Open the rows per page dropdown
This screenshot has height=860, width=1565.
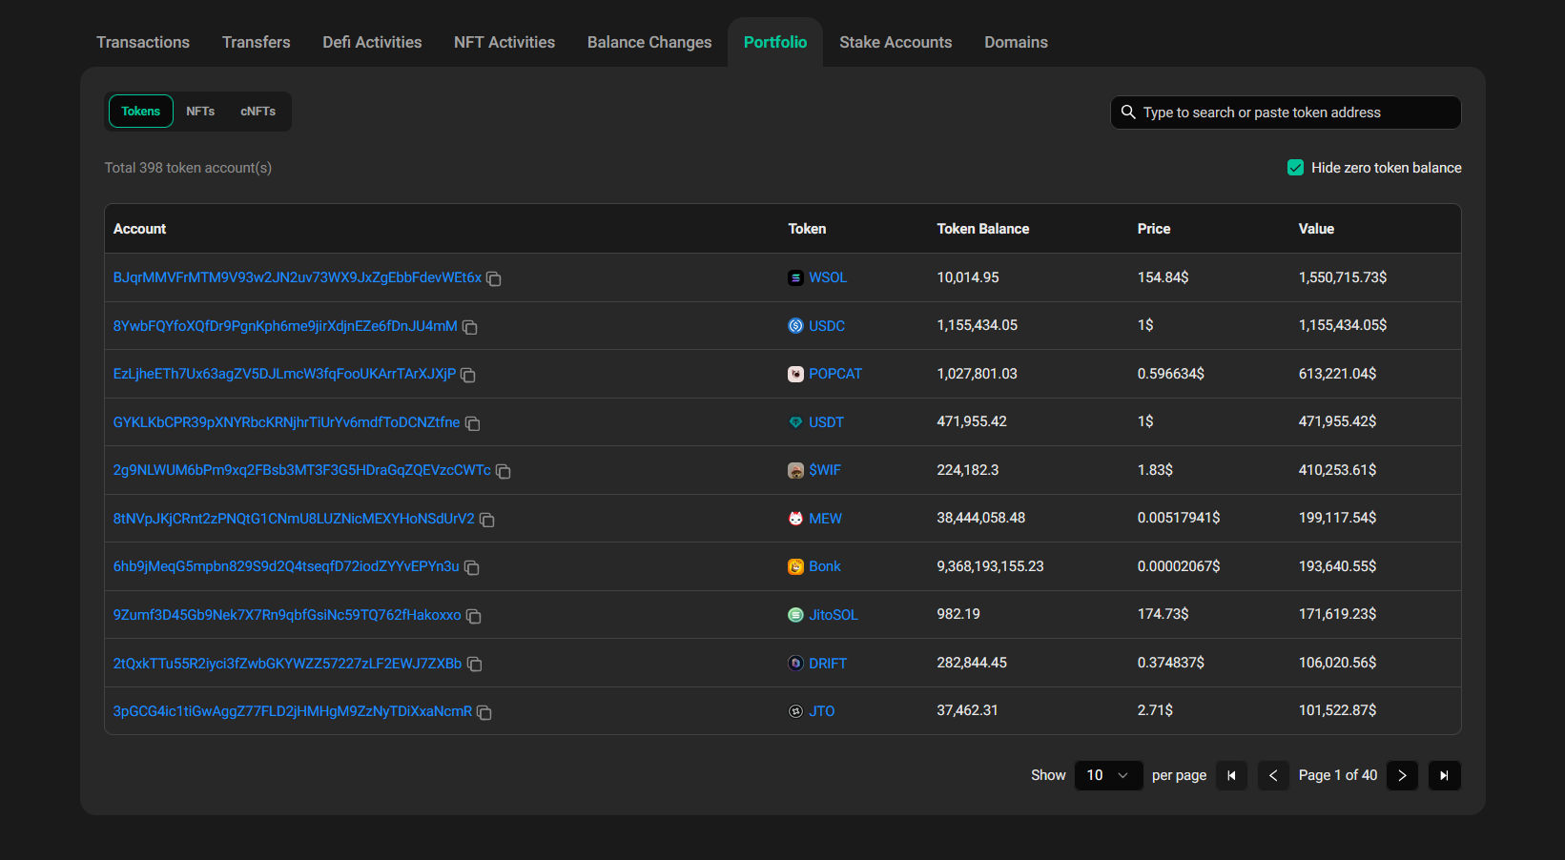coord(1108,775)
